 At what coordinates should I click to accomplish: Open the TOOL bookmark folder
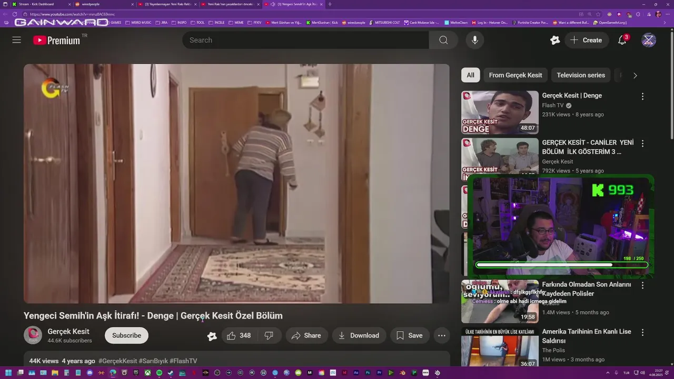tap(197, 23)
